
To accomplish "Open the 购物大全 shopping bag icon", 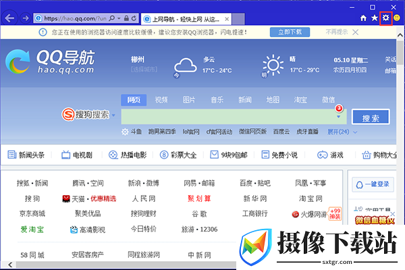I will [367, 155].
